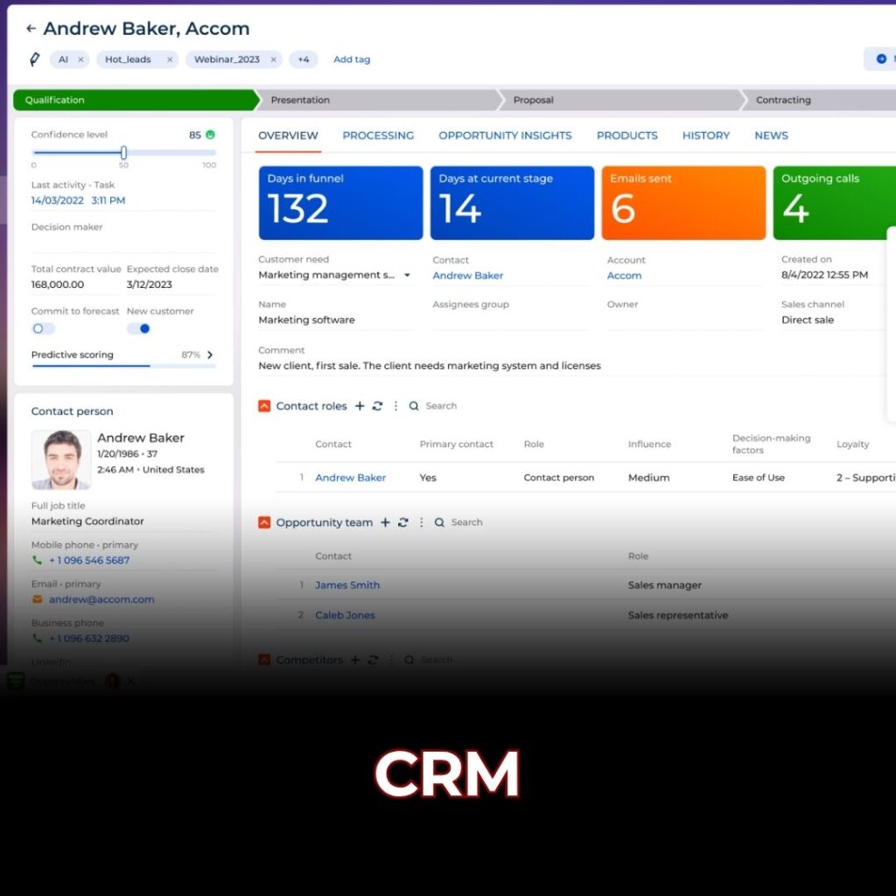Click the mobile phone call icon
Screen dimensions: 896x896
pyautogui.click(x=38, y=560)
